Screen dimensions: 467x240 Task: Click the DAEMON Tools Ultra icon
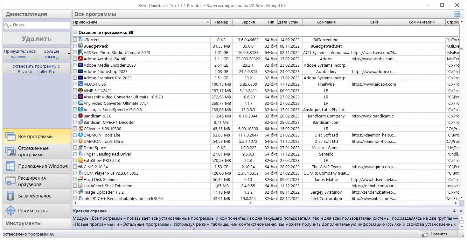tap(80, 141)
